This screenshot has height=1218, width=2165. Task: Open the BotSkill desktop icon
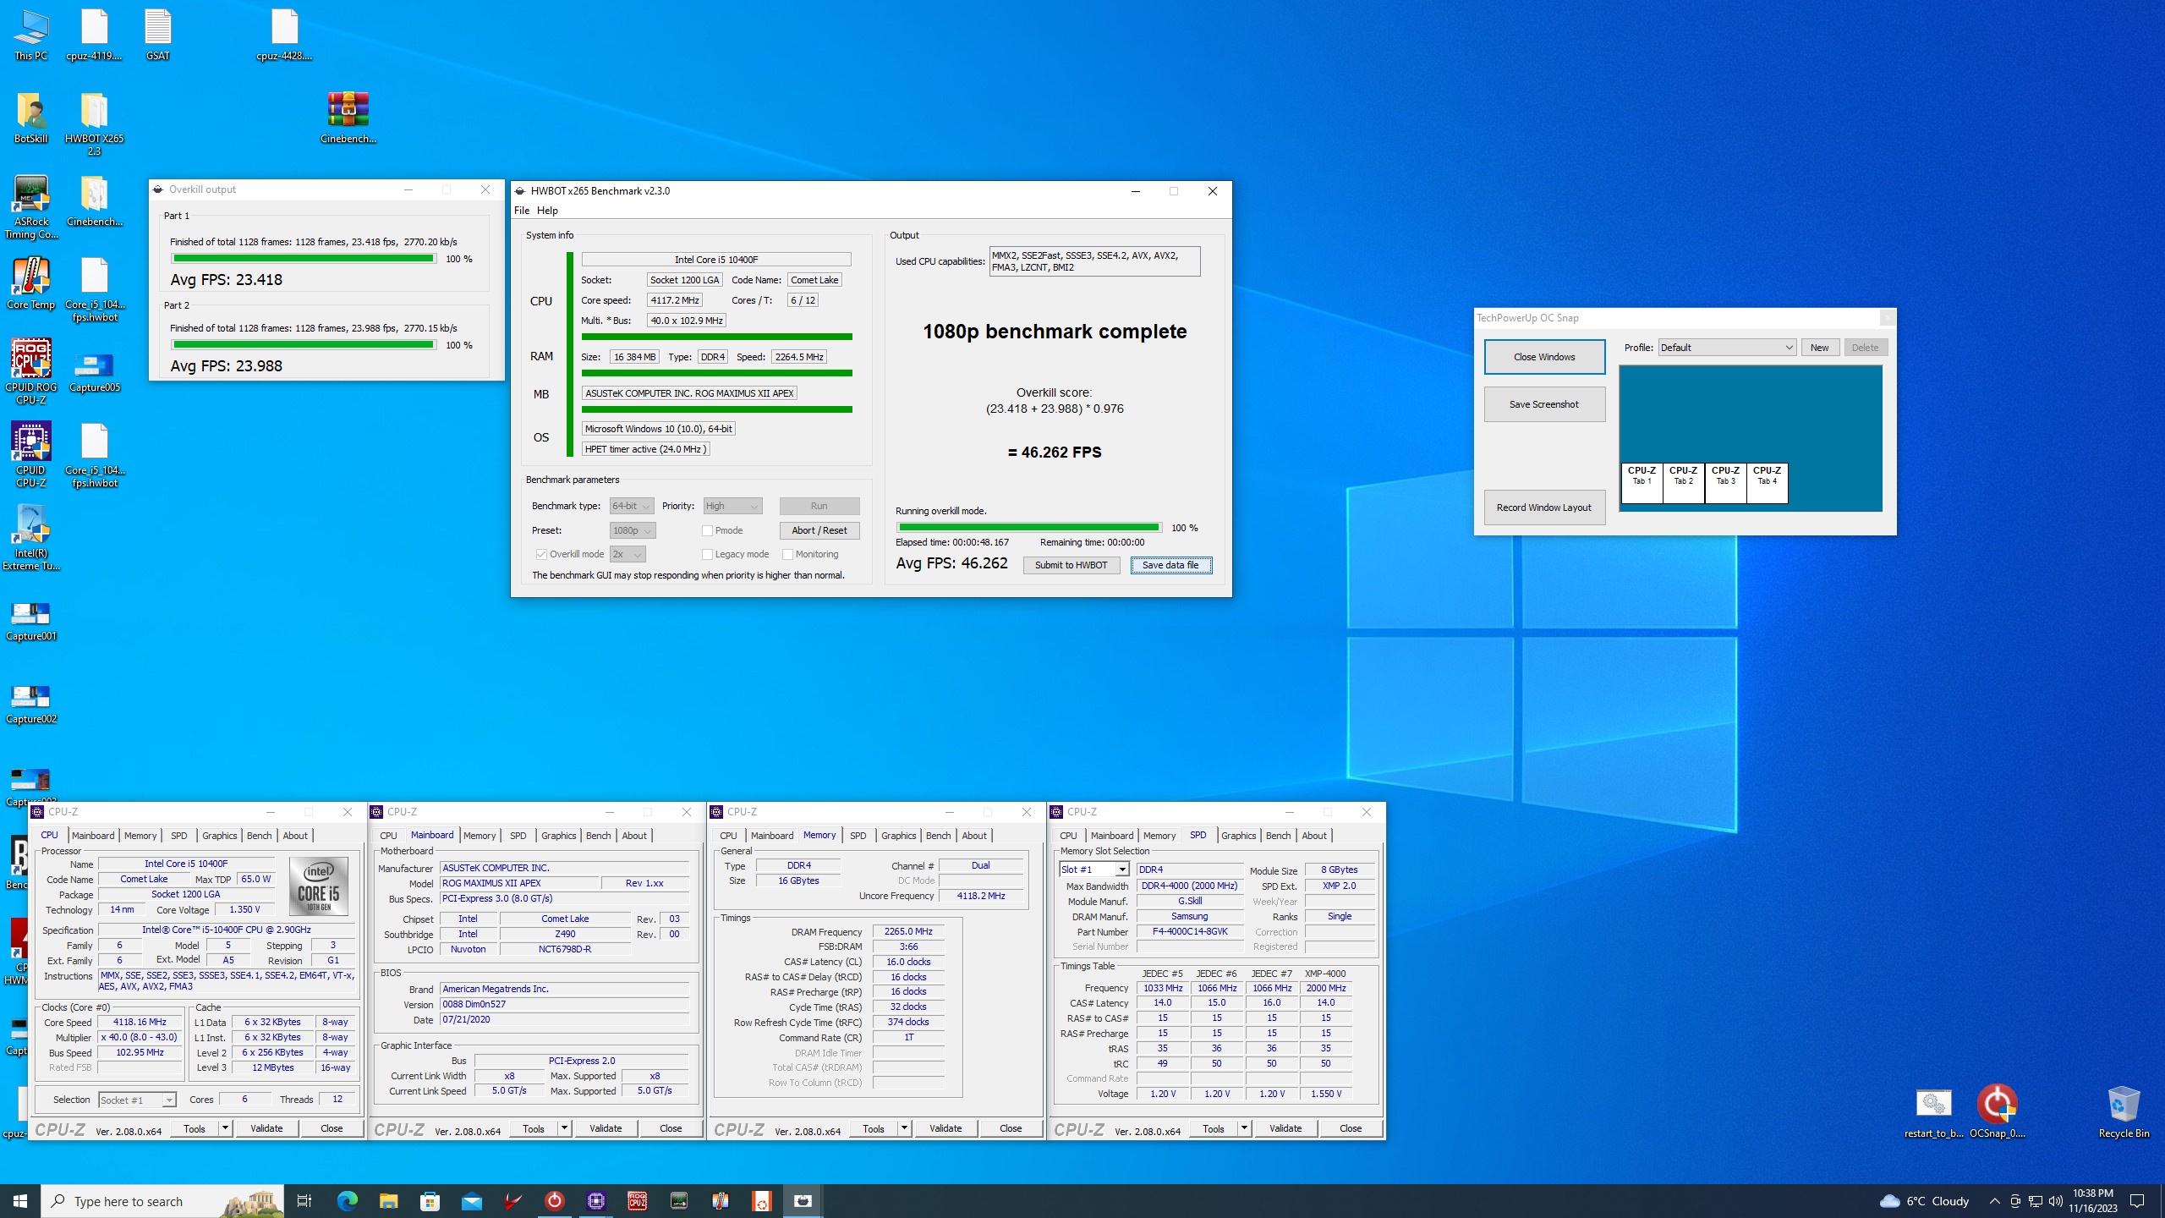click(30, 118)
